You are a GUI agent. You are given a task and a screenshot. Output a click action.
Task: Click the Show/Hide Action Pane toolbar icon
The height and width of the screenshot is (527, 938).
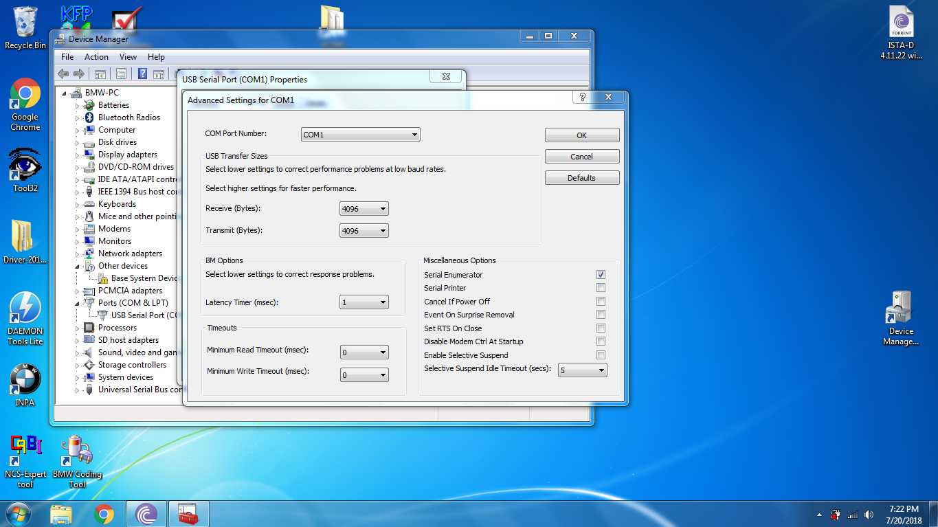pyautogui.click(x=159, y=74)
